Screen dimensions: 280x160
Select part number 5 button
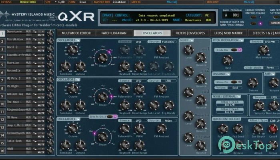click(x=2, y=65)
